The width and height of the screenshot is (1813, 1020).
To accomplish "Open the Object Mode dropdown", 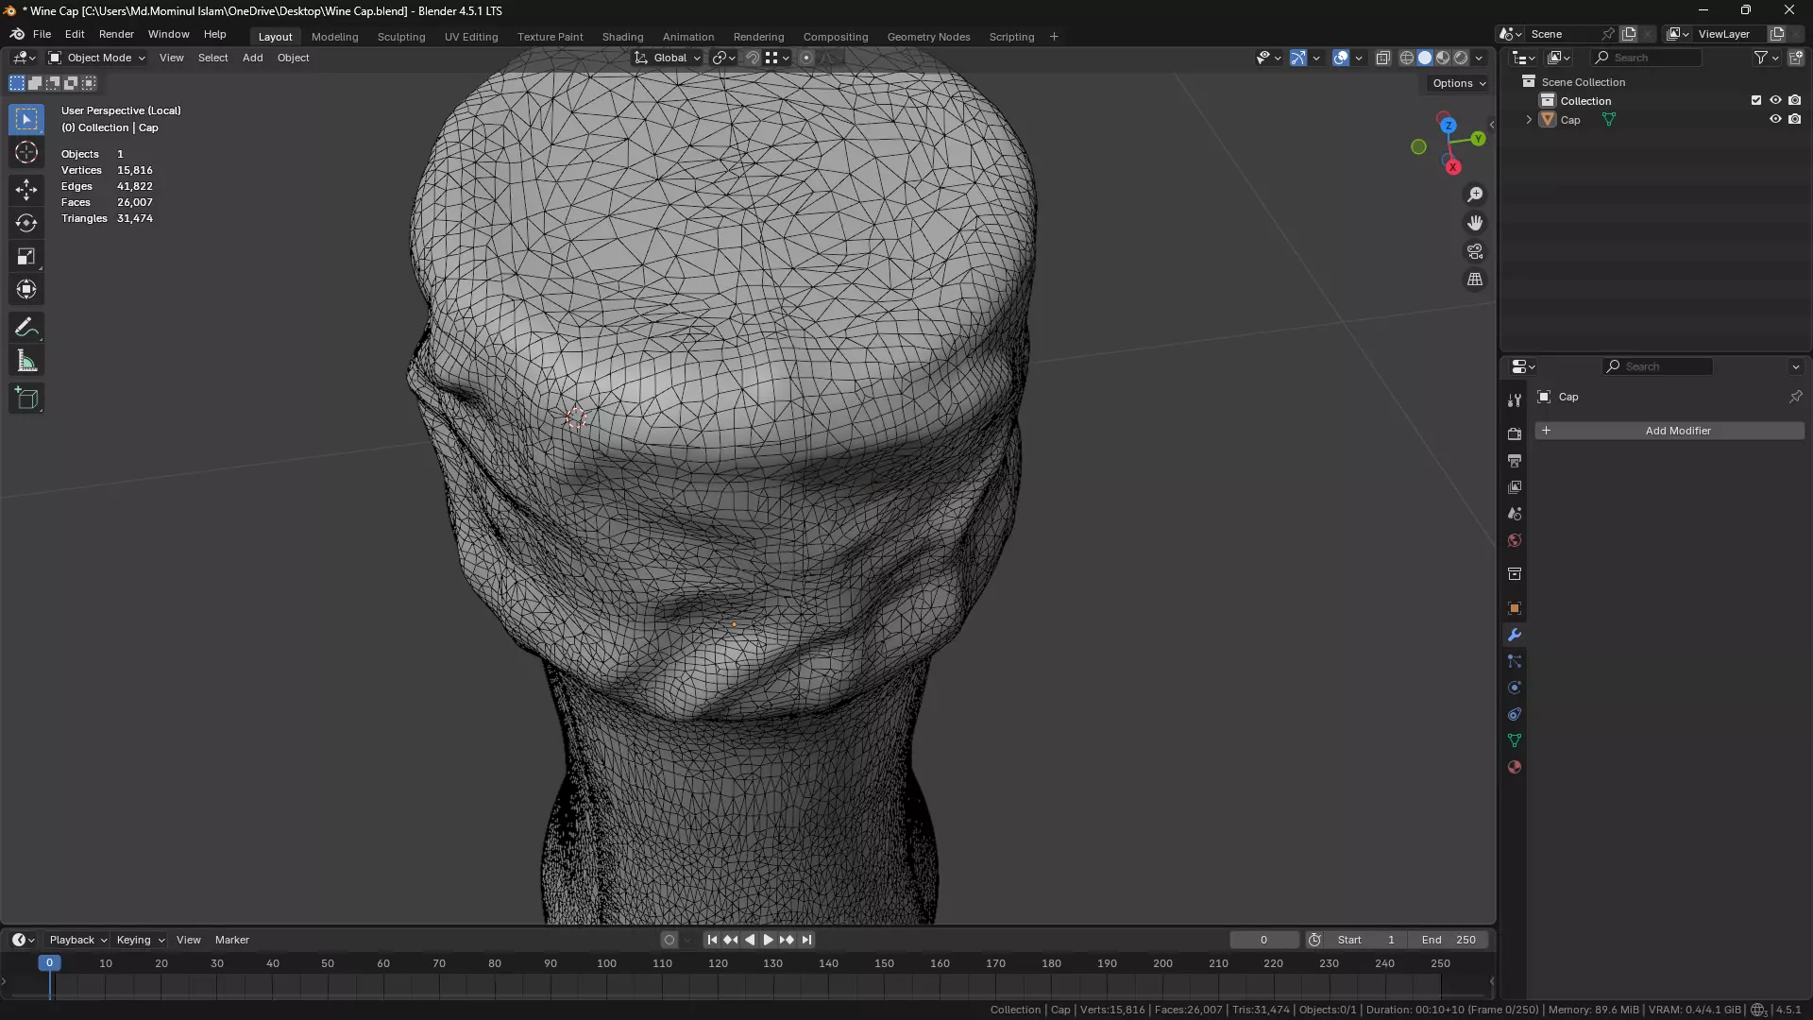I will point(98,58).
